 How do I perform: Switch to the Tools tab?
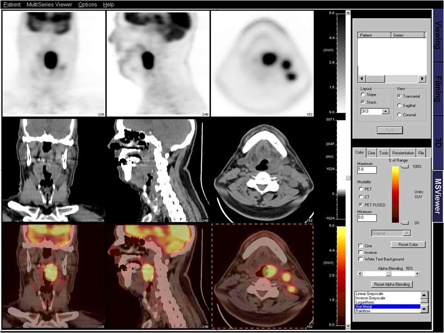(x=383, y=153)
